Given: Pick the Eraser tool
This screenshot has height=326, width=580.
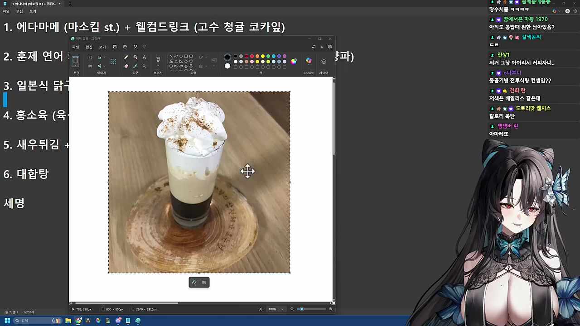Looking at the screenshot, I should [126, 66].
